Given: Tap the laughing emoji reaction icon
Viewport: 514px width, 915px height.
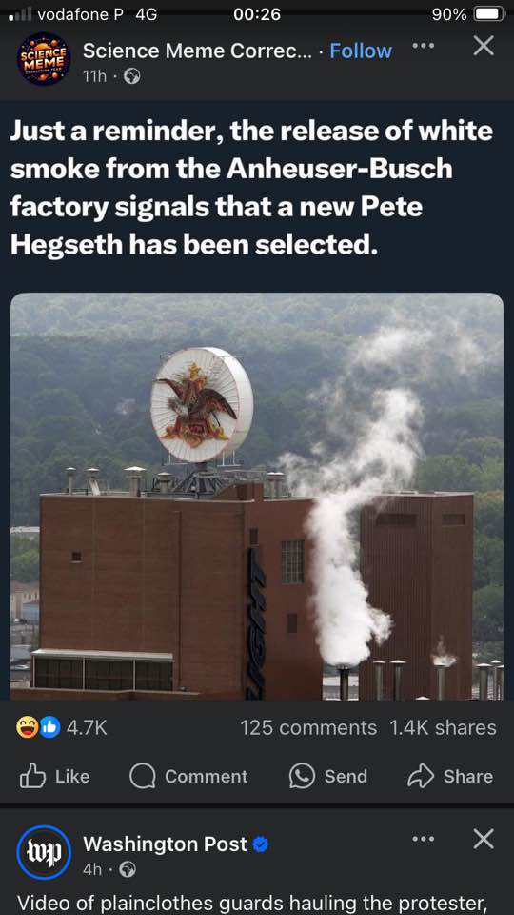Looking at the screenshot, I should pos(28,727).
